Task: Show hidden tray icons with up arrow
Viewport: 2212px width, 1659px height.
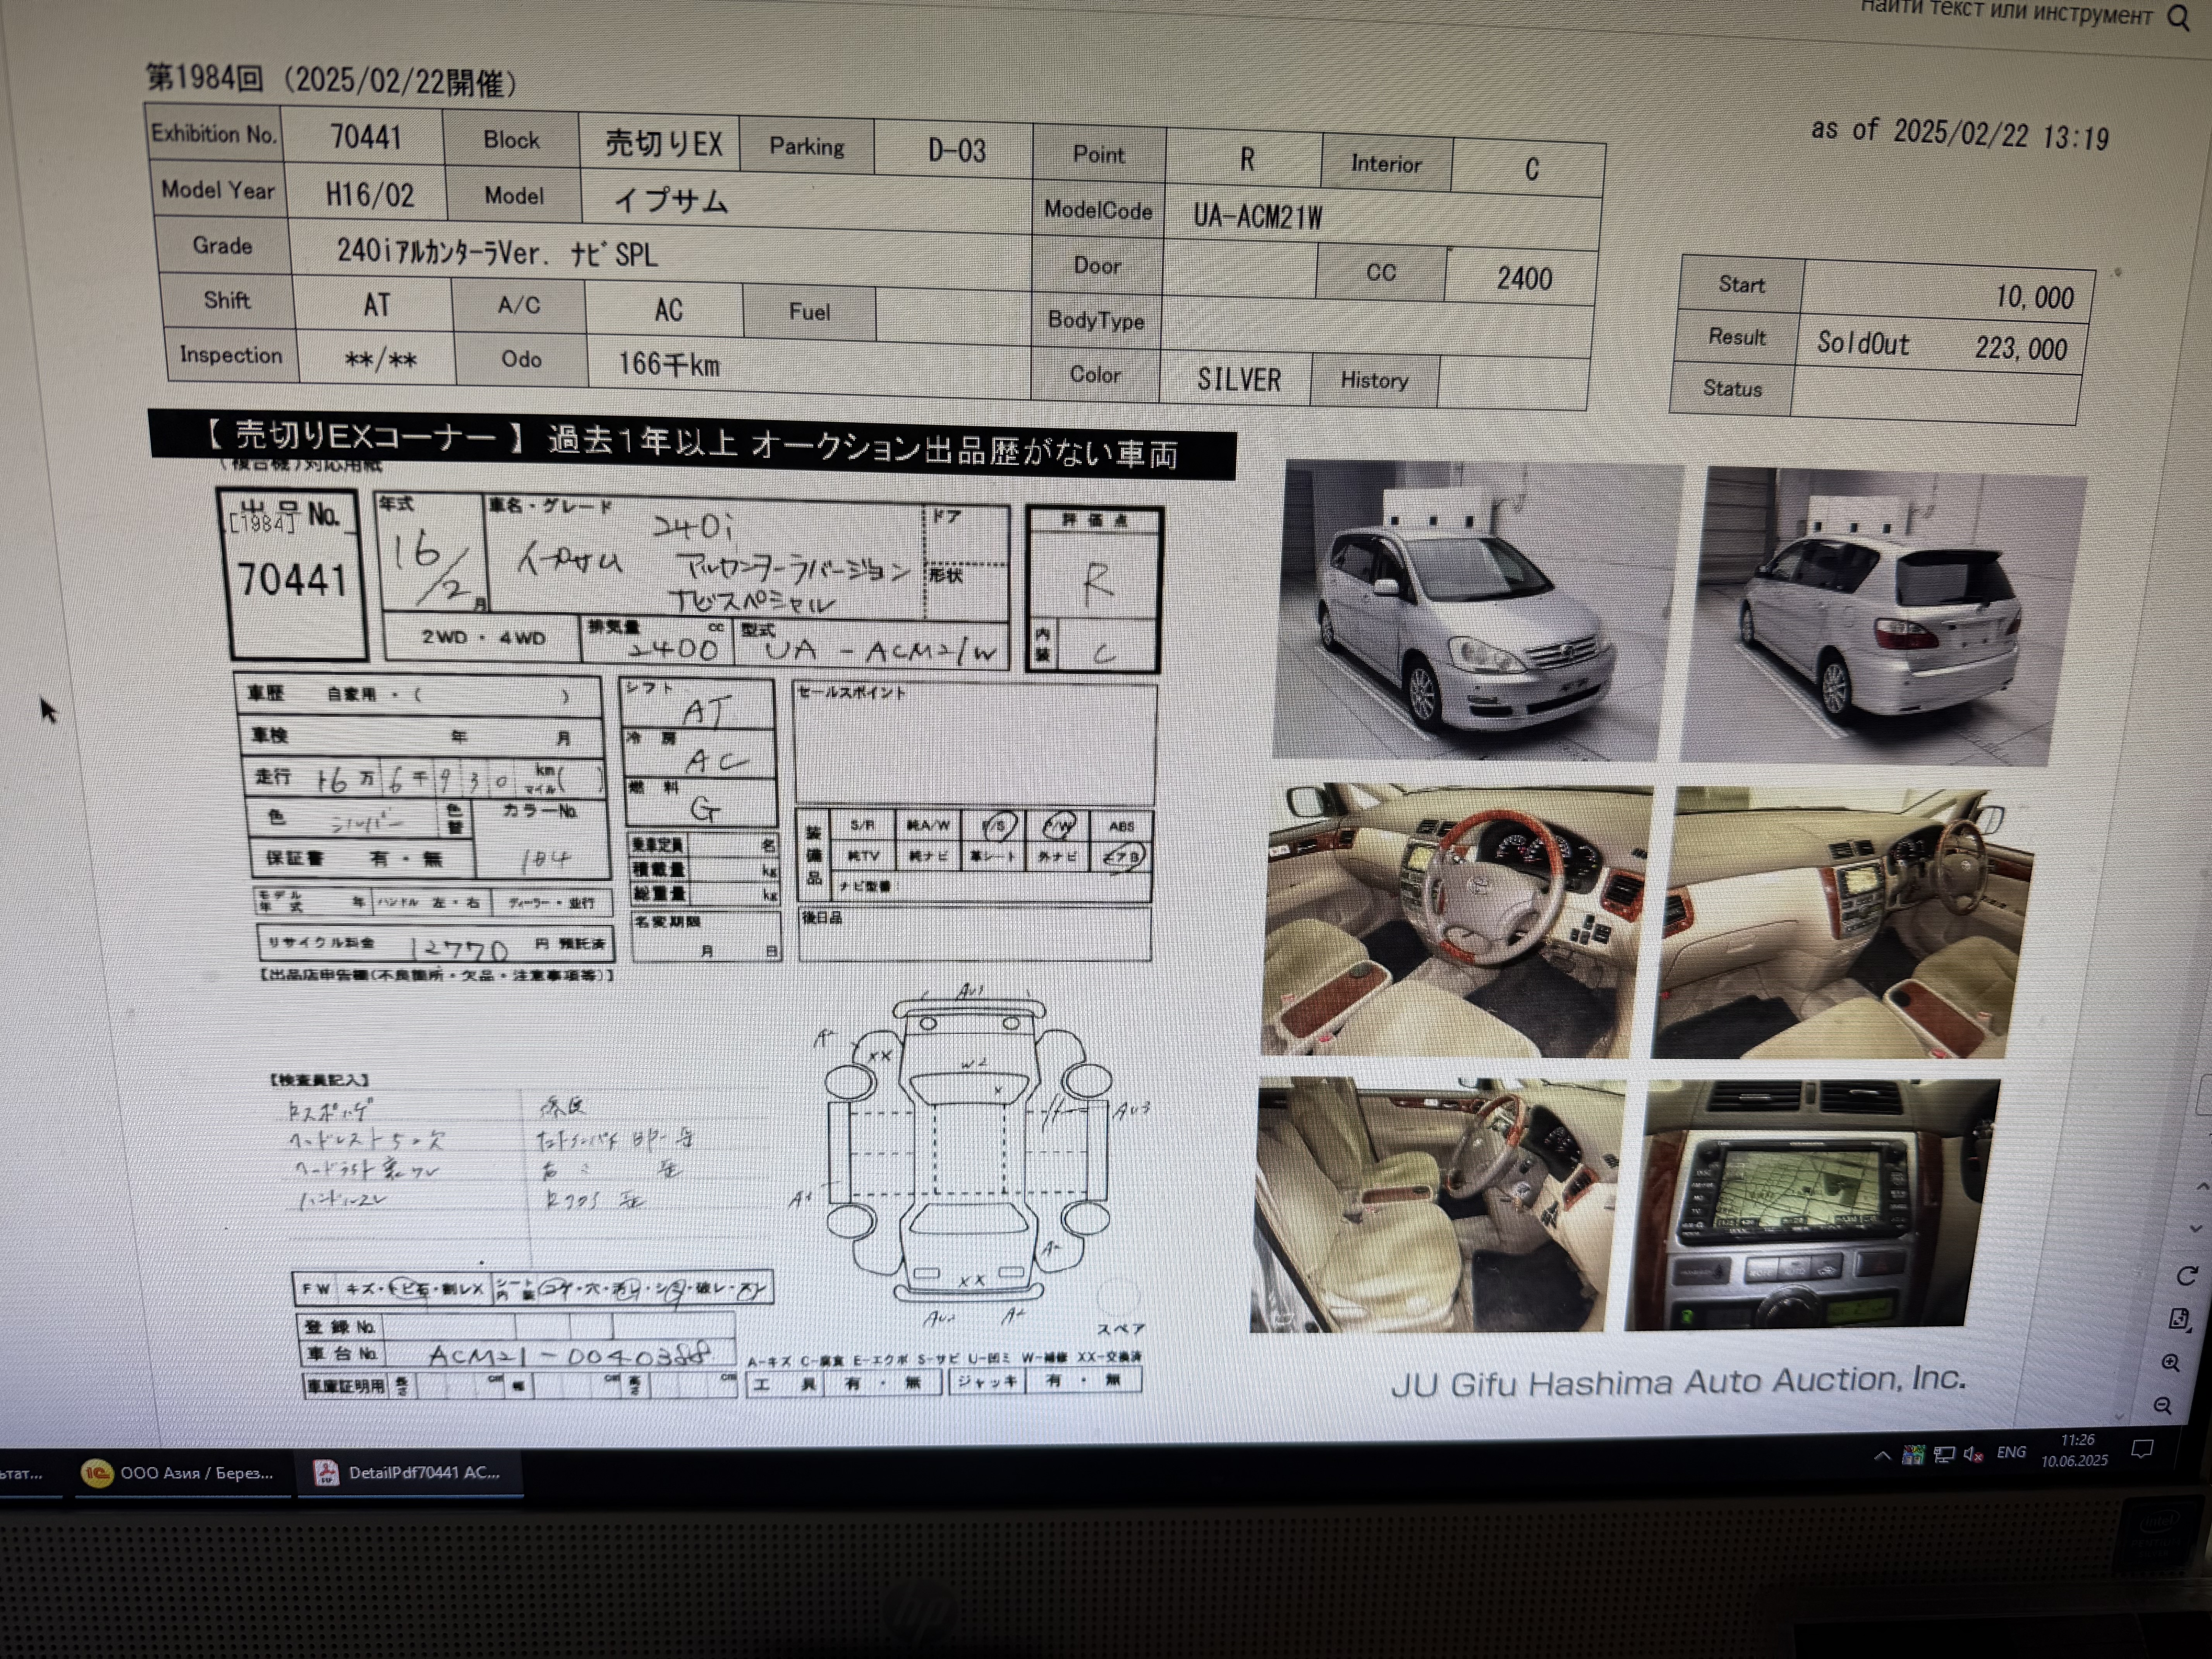Action: coord(1882,1456)
